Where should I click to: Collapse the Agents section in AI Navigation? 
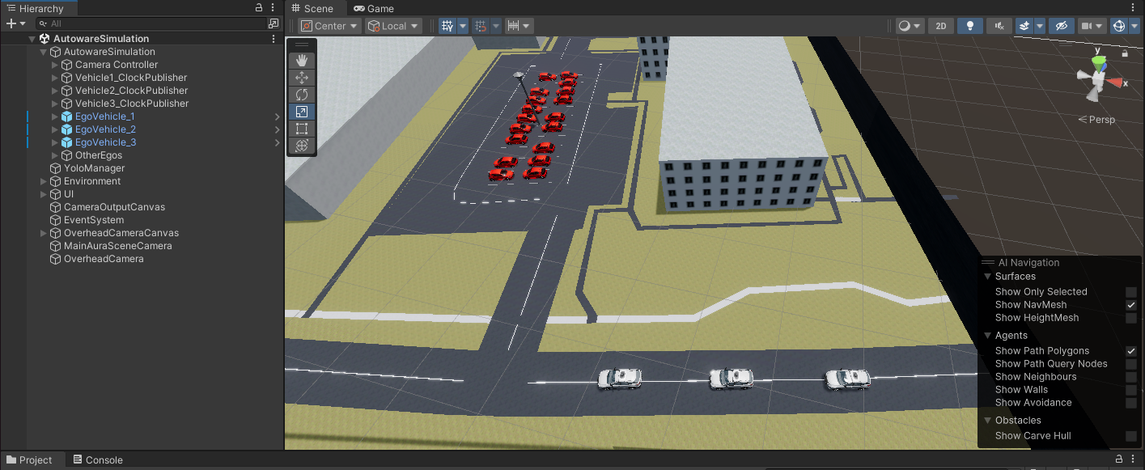coord(988,335)
